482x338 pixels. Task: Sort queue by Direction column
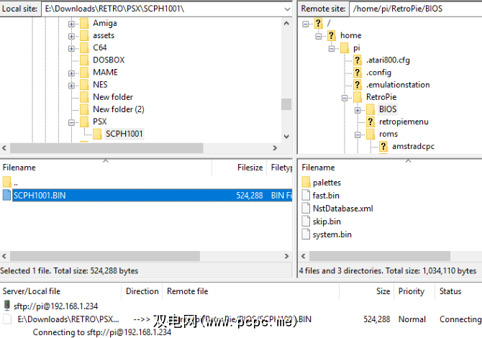pyautogui.click(x=142, y=291)
